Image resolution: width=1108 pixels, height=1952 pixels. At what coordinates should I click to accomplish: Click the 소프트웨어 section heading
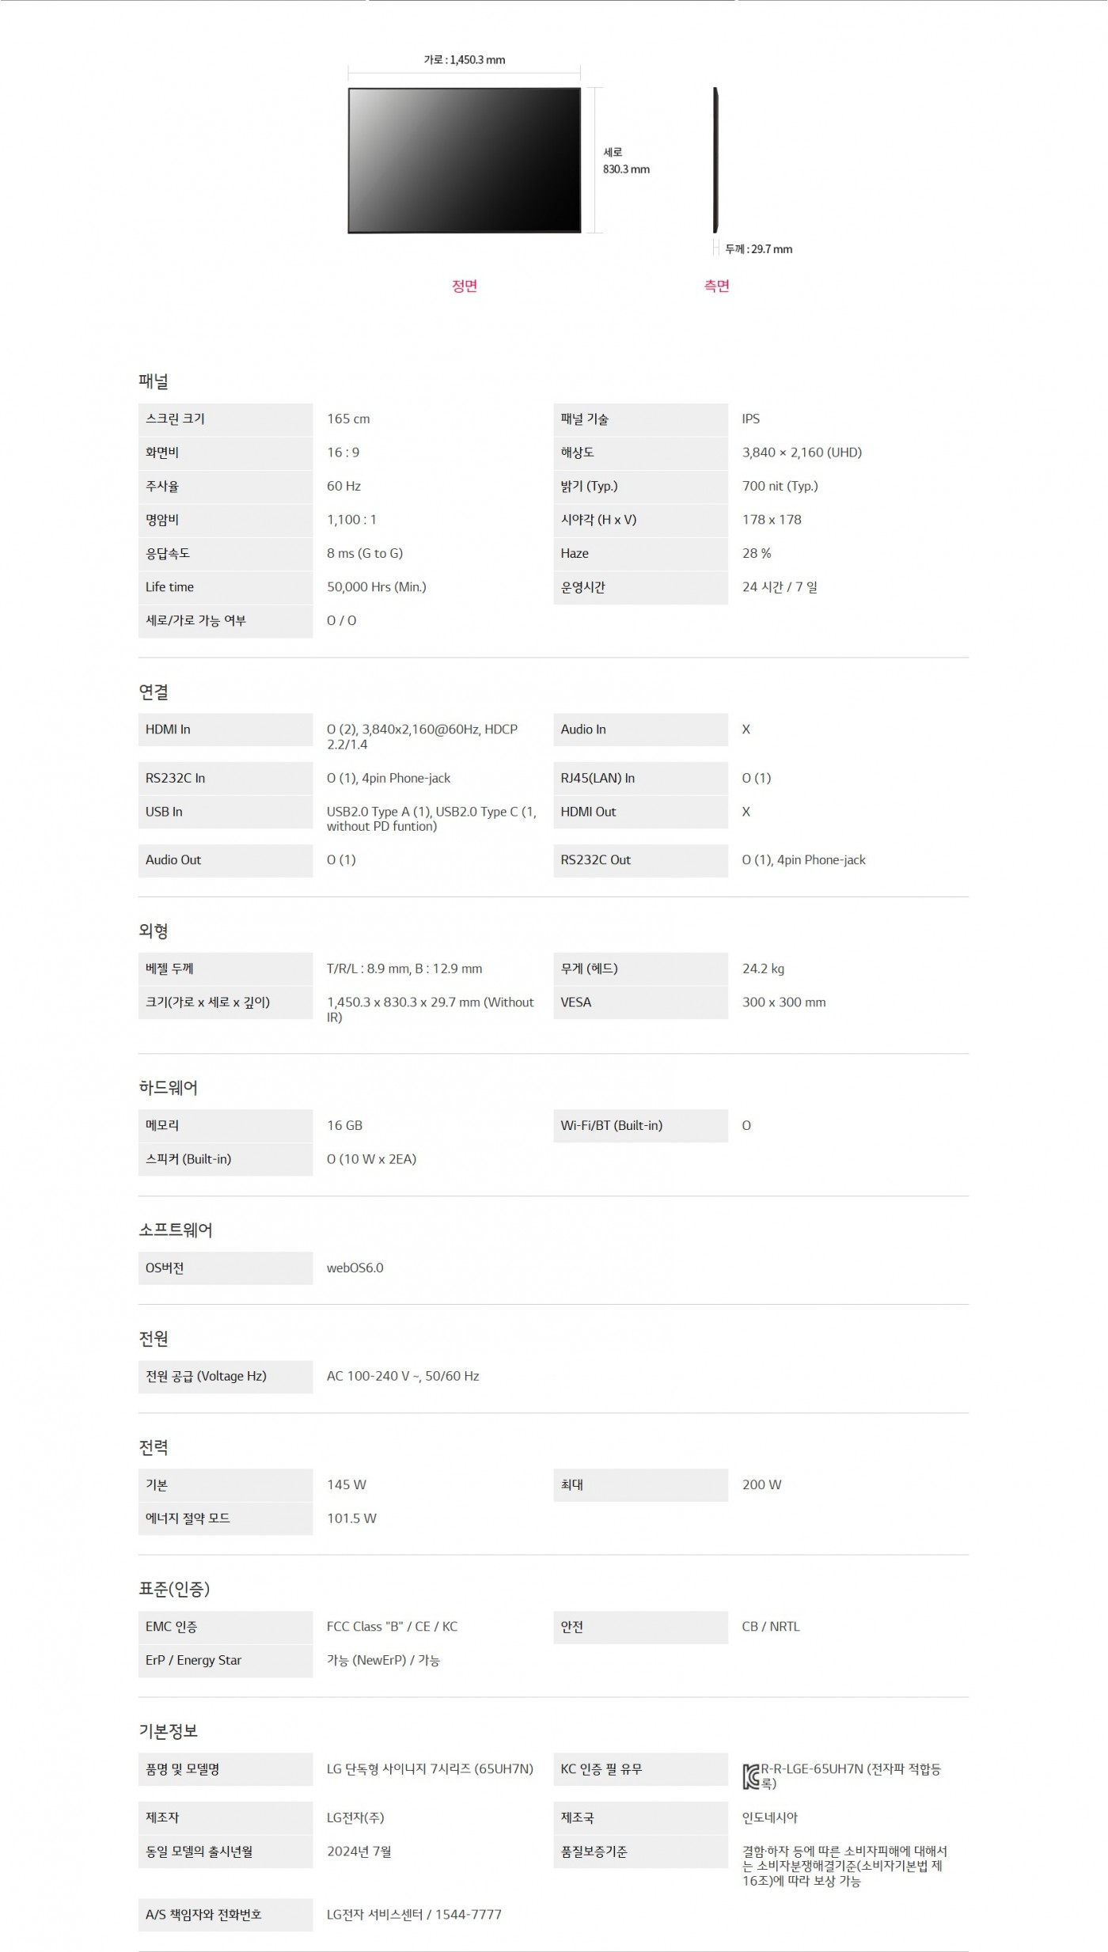click(x=176, y=1230)
